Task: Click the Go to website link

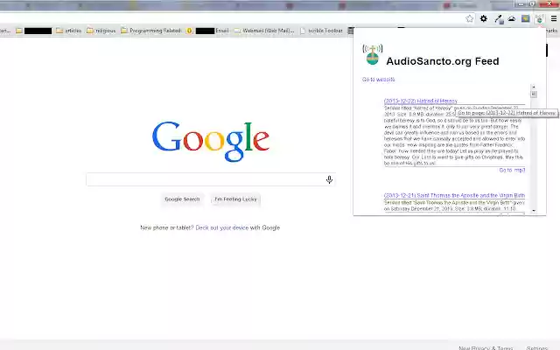Action: coord(378,80)
